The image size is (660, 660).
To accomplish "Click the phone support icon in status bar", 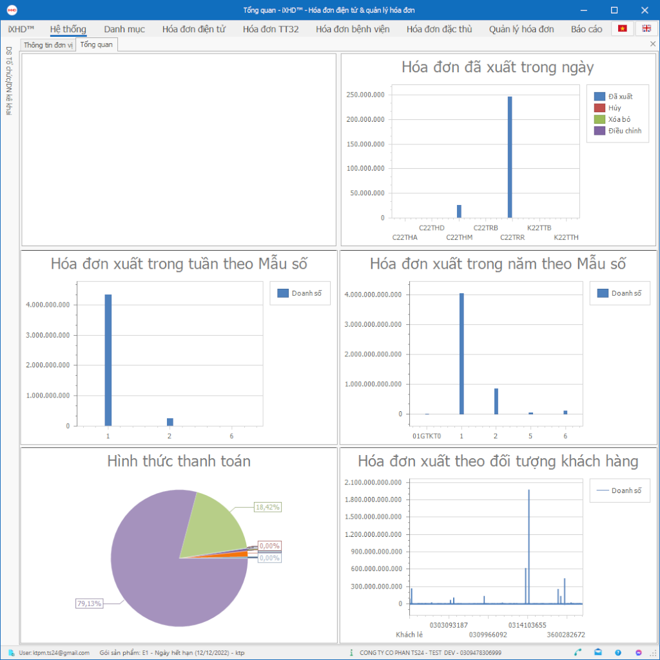I will [x=578, y=652].
